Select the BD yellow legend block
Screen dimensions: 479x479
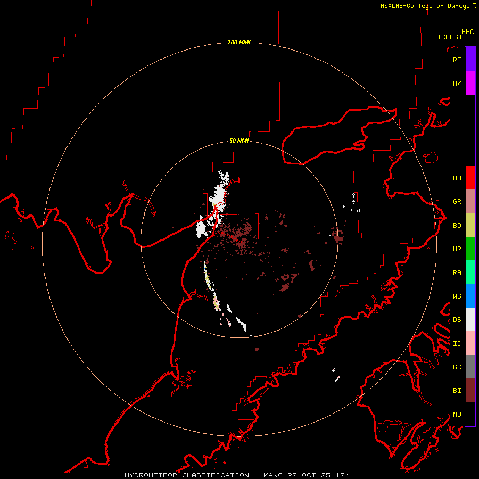tap(470, 226)
